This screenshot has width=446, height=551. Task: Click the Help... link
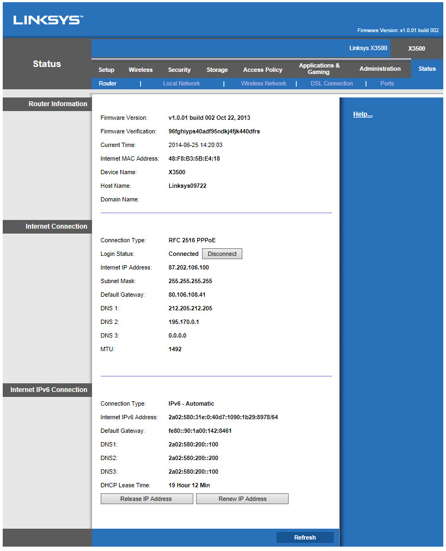click(363, 114)
